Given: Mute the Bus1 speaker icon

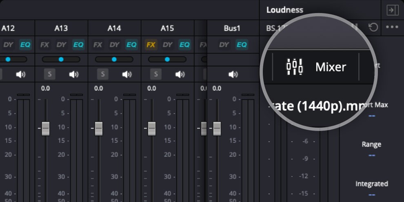Looking at the screenshot, I should (233, 74).
